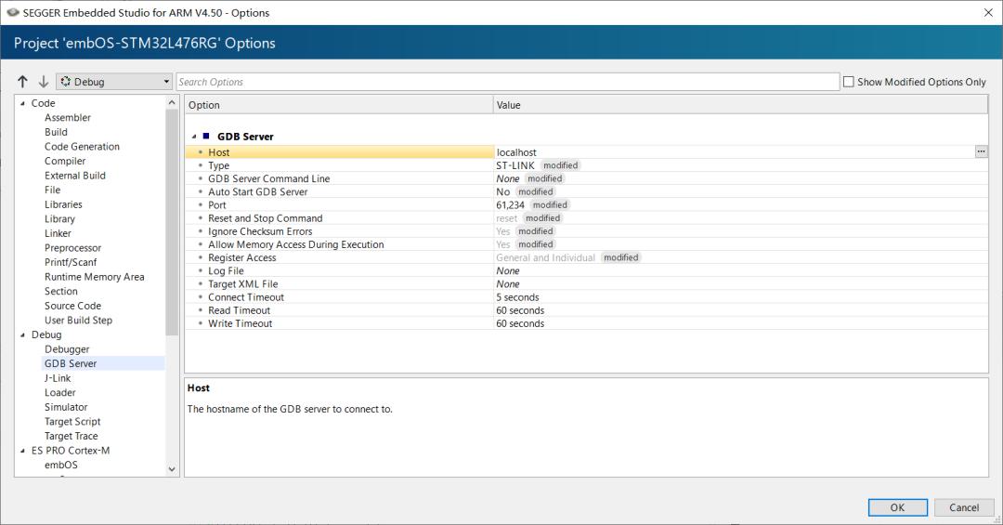This screenshot has width=1003, height=525.
Task: Click the 61,234 port value
Action: click(510, 204)
